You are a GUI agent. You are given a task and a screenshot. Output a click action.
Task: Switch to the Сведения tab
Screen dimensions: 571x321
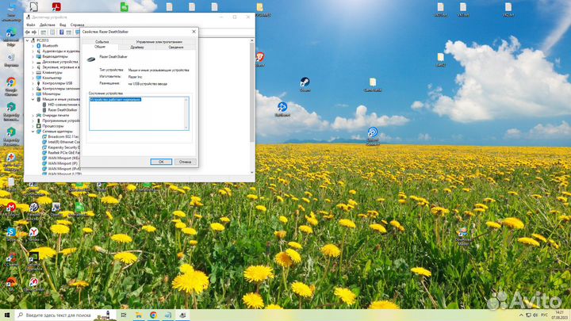176,47
